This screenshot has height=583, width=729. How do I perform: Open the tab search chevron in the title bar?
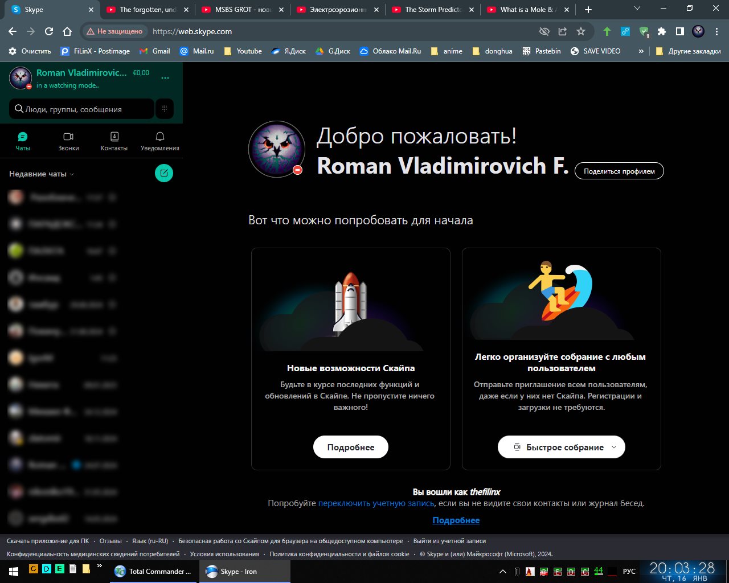637,9
